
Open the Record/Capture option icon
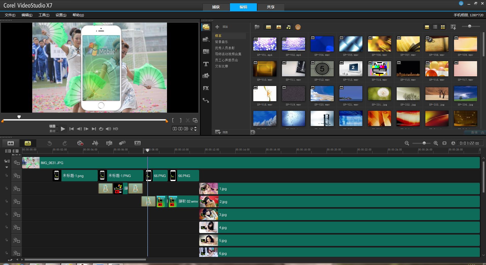(80, 143)
